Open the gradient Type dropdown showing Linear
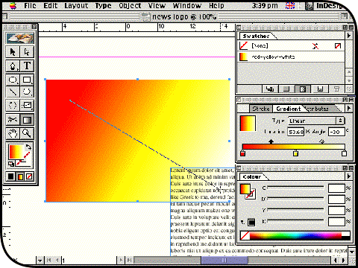Screen dimensions: 358x268 click(x=316, y=121)
